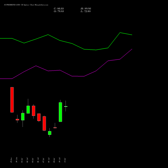The height and width of the screenshot is (168, 168).
Task: Select the red candle for 06 Jul
Action: (39, 117)
